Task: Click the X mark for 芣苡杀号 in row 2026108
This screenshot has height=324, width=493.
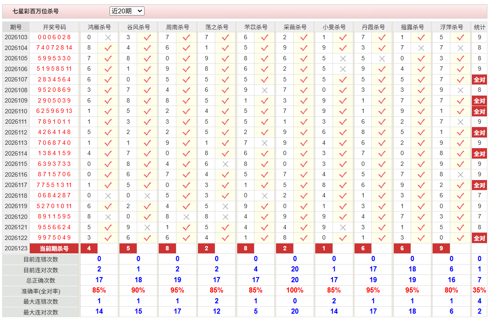Action: (x=265, y=90)
